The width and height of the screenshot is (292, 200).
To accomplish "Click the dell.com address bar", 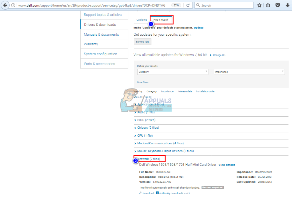I will point(92,5).
